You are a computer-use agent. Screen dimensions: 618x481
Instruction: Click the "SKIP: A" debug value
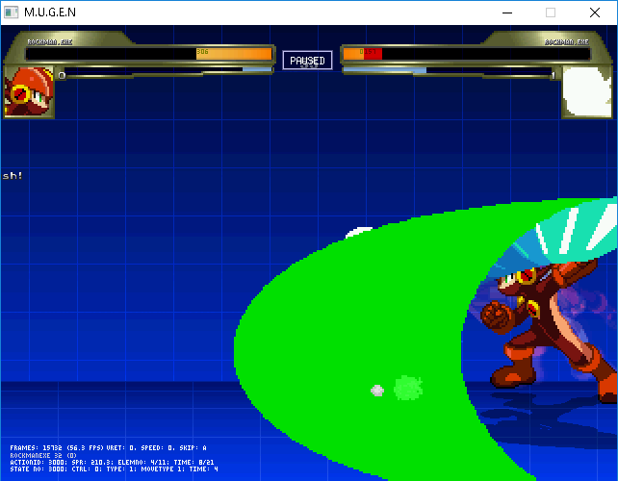tap(193, 448)
